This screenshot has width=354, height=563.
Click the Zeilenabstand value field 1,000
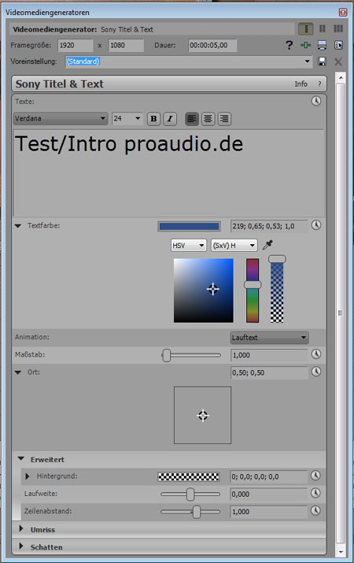pyautogui.click(x=268, y=512)
